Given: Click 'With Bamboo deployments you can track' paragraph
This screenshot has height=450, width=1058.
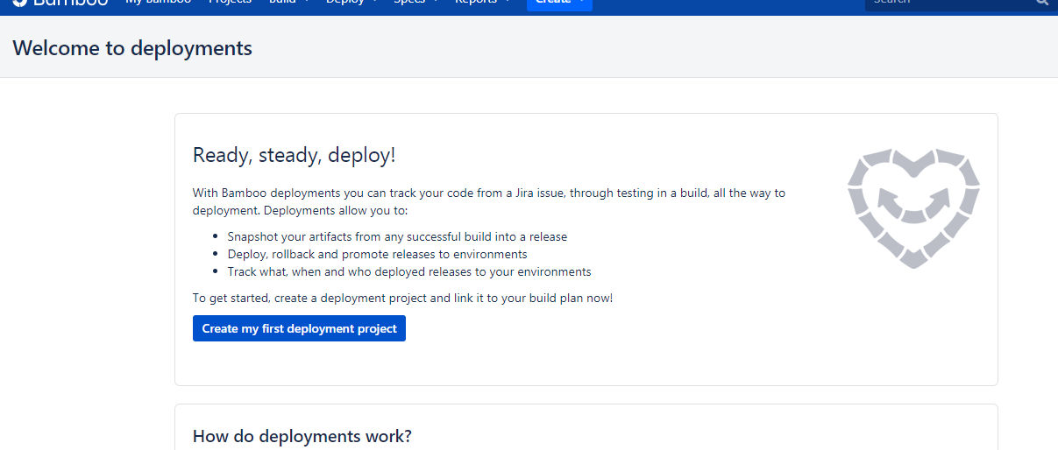Looking at the screenshot, I should pos(489,201).
